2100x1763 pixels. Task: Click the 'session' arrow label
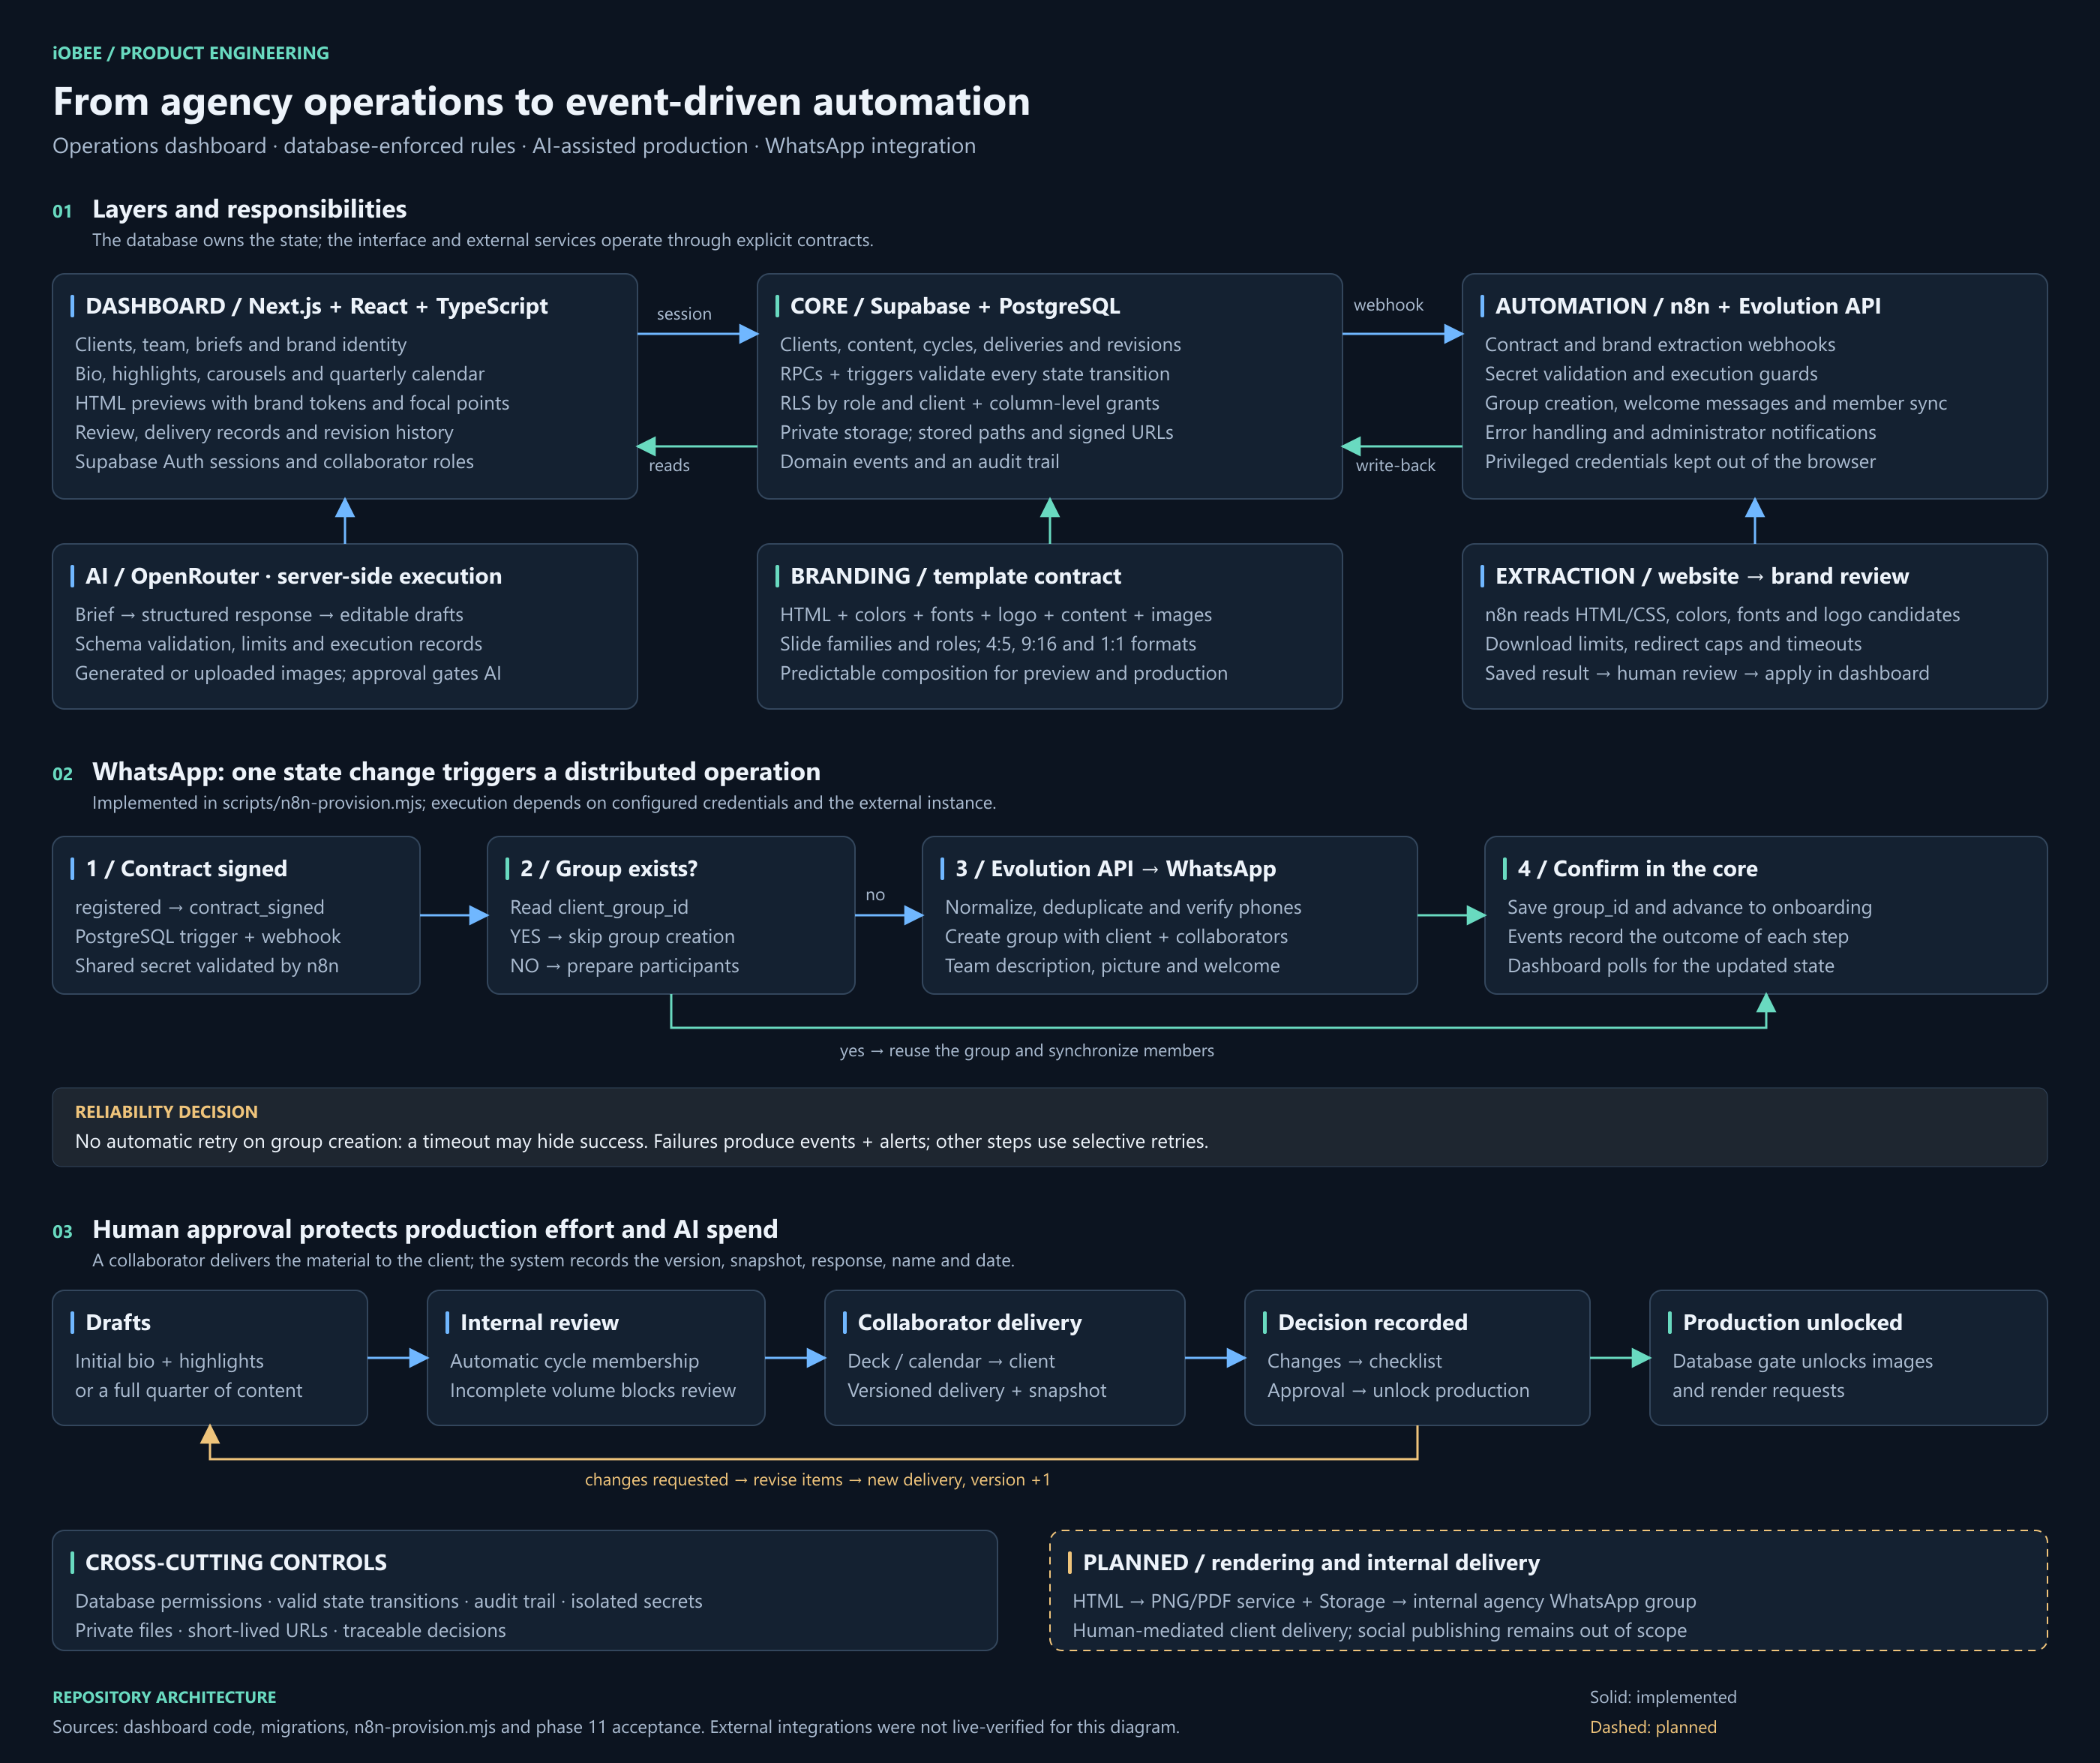pyautogui.click(x=684, y=314)
